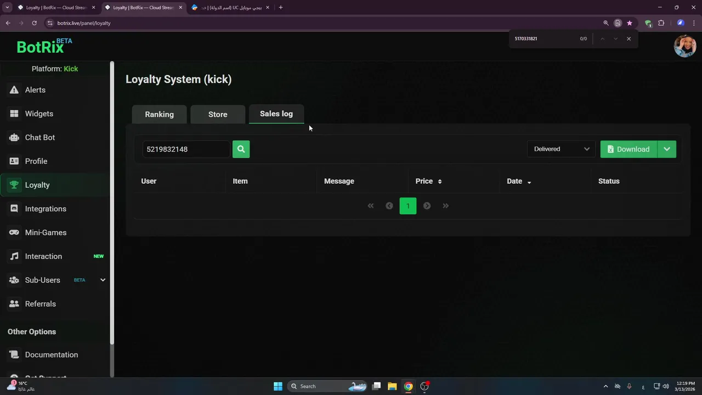Sort table by Date column
The width and height of the screenshot is (702, 395).
pos(519,181)
